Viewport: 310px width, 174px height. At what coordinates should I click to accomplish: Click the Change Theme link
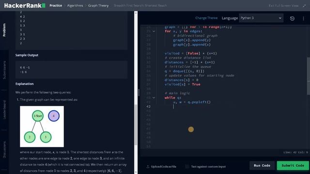206,18
